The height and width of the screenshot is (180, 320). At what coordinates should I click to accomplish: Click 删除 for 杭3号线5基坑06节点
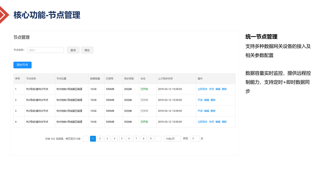[224, 122]
